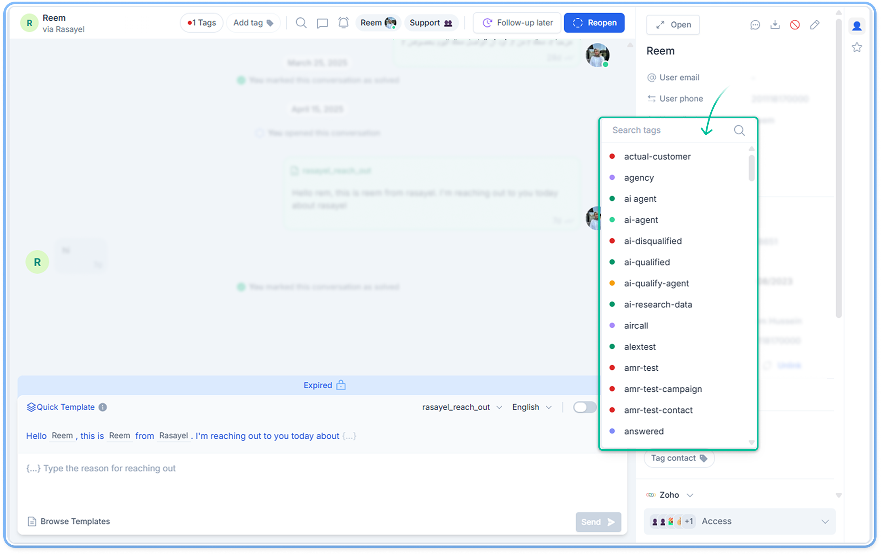Click Quick Template info icon

(x=103, y=407)
